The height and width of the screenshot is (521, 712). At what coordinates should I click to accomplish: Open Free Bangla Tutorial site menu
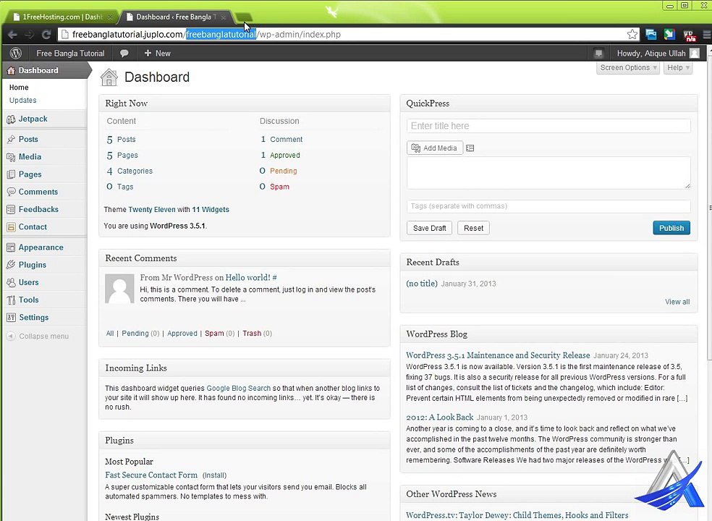(70, 53)
